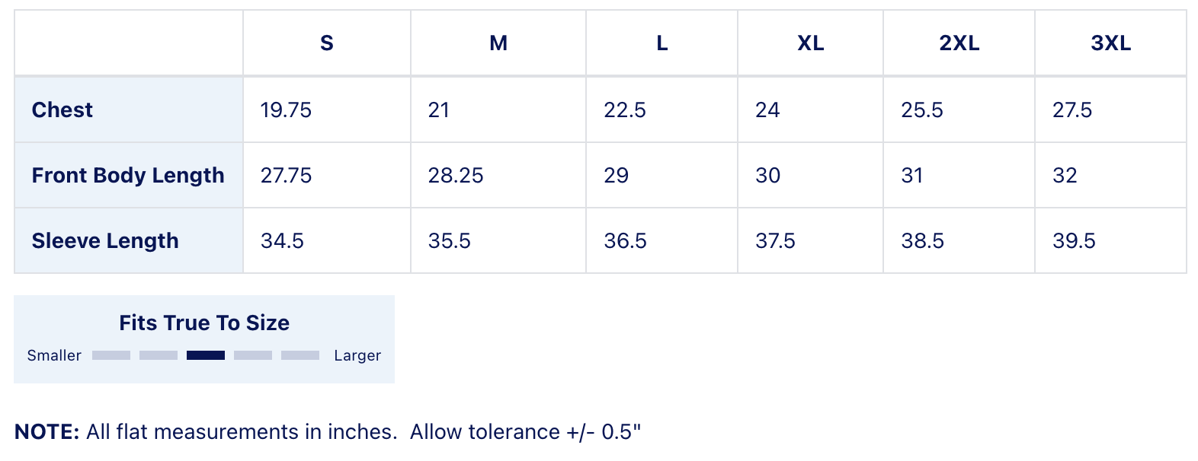Click the highlighted middle fit scale segment
Image resolution: width=1198 pixels, height=461 pixels.
[x=206, y=355]
